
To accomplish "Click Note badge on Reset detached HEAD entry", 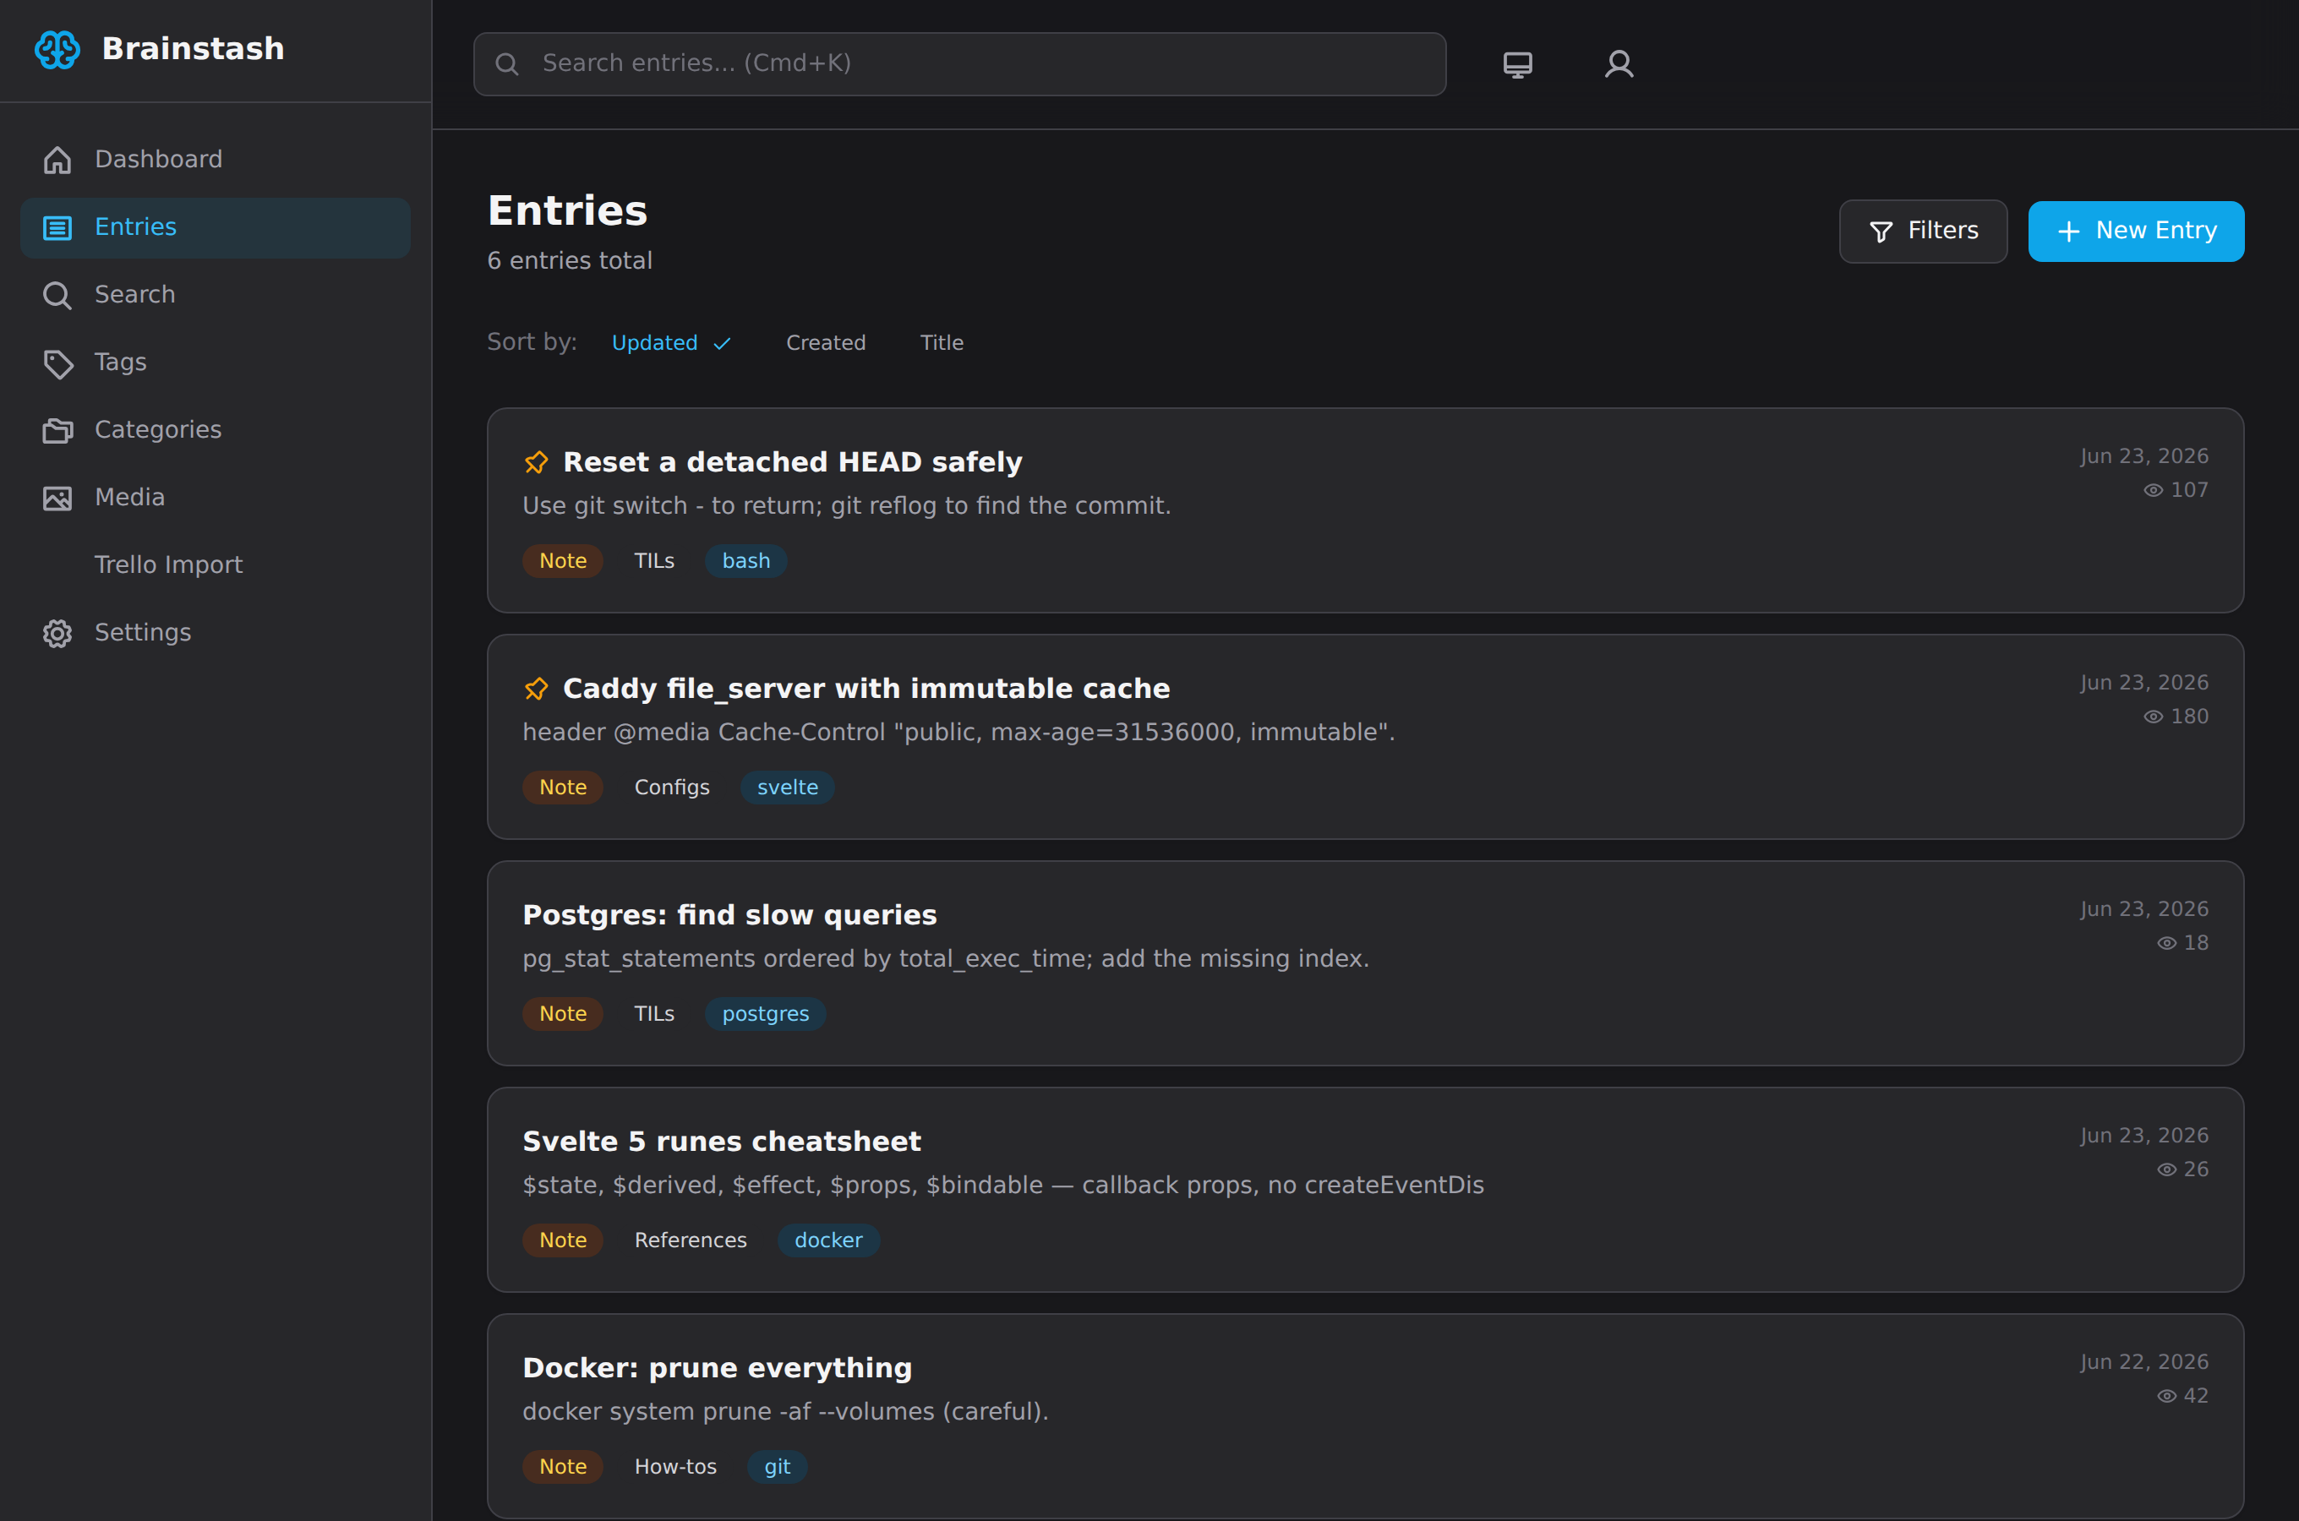I will [x=563, y=562].
